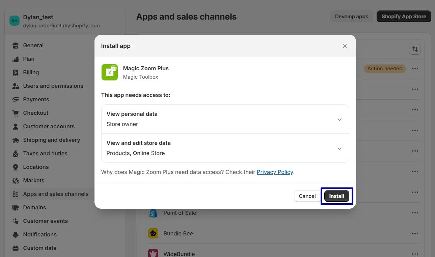
Task: Click the Customer accounts person icon
Action: (x=16, y=126)
